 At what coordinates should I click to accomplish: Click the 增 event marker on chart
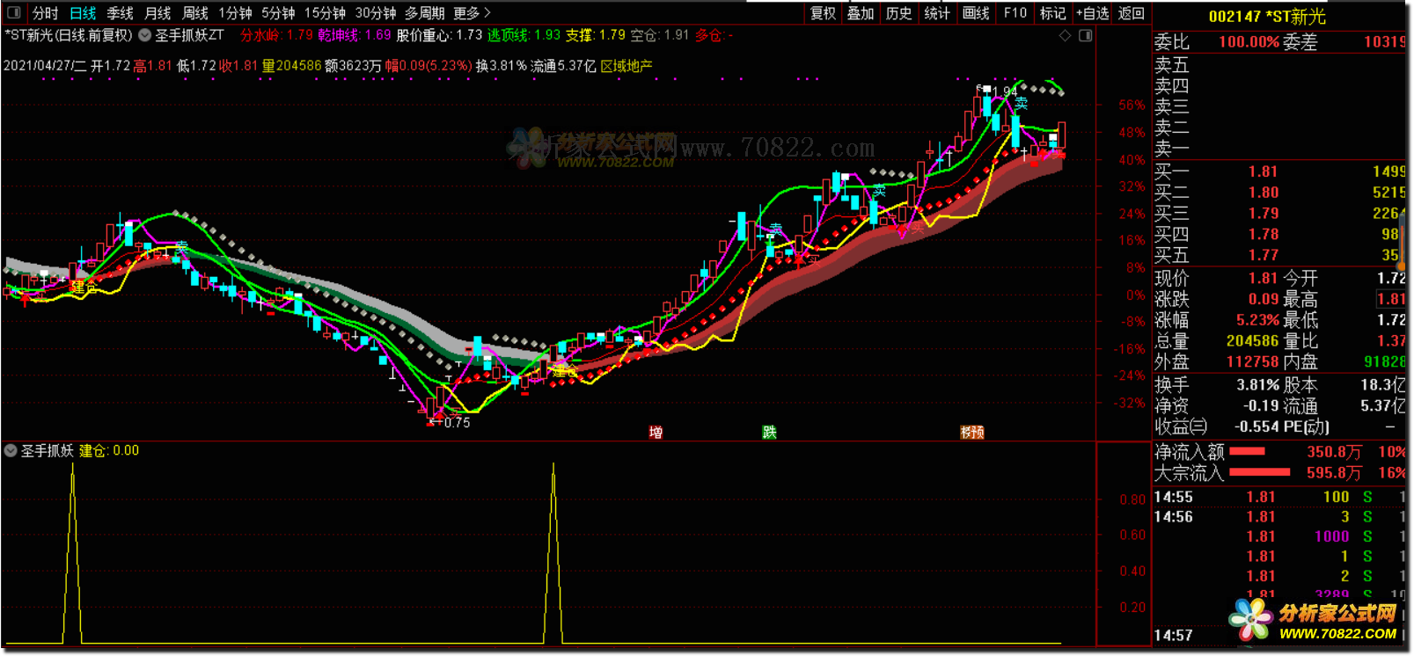click(656, 432)
